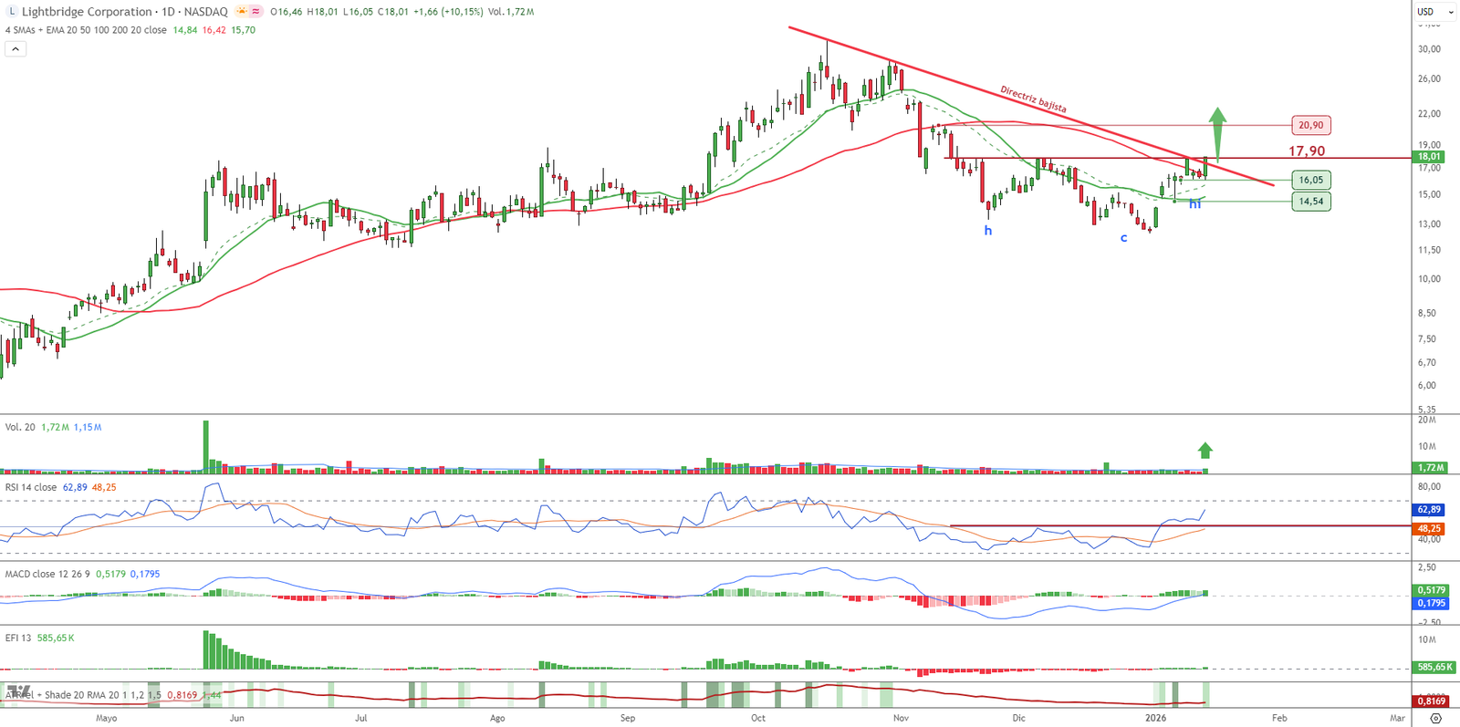
Task: Select the green 14,54 price level label
Action: pos(1310,201)
